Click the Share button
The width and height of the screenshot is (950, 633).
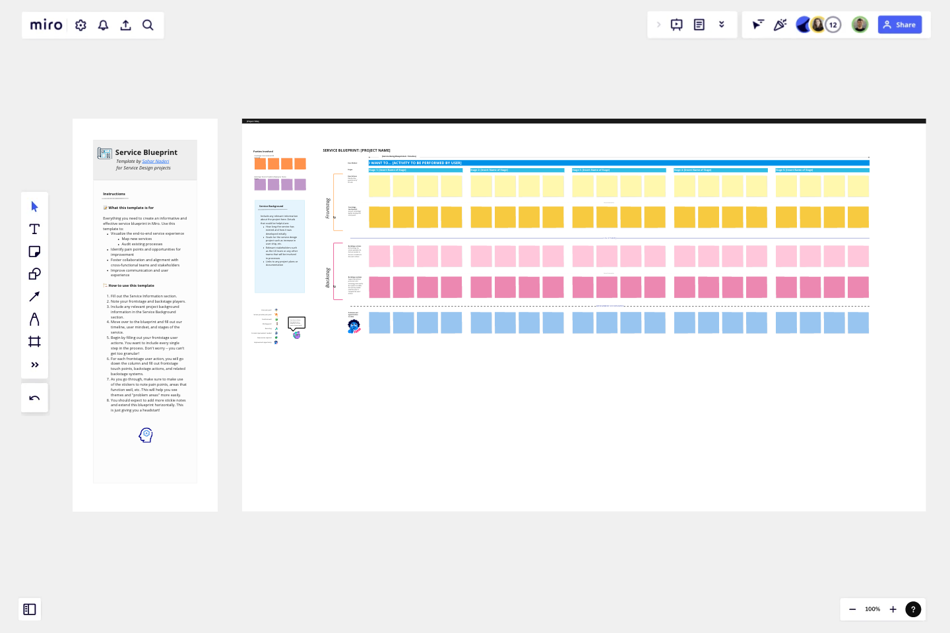tap(900, 24)
